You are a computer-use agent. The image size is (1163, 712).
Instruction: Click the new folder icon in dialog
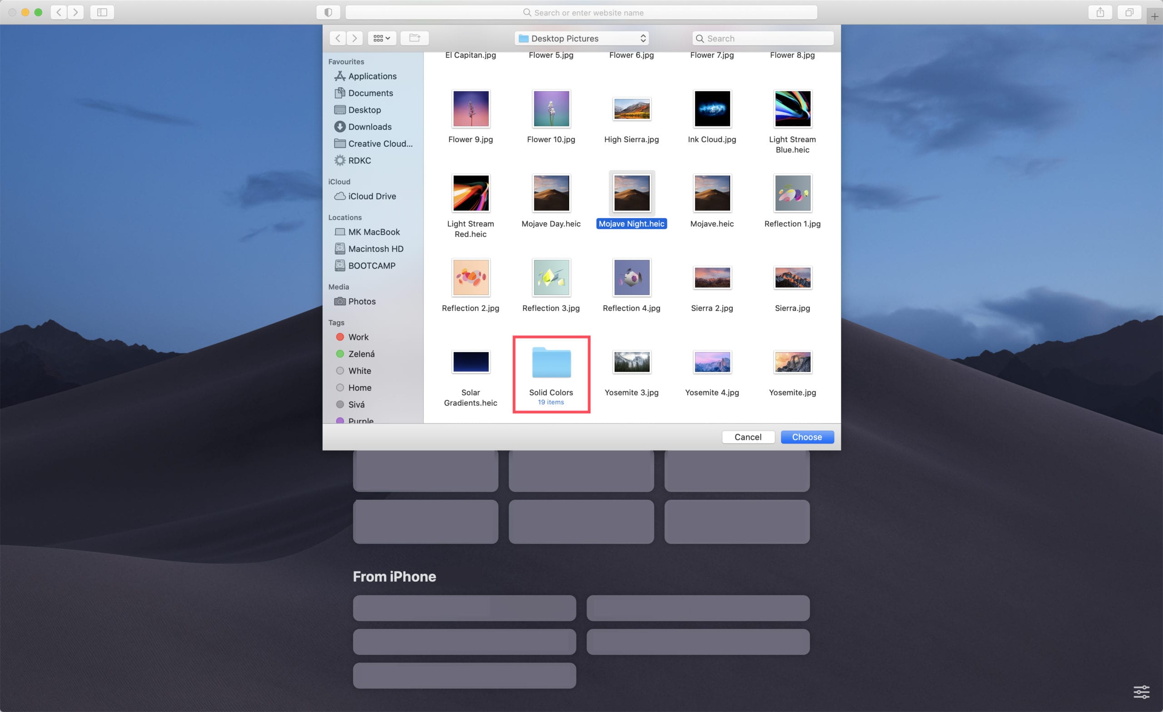point(414,38)
